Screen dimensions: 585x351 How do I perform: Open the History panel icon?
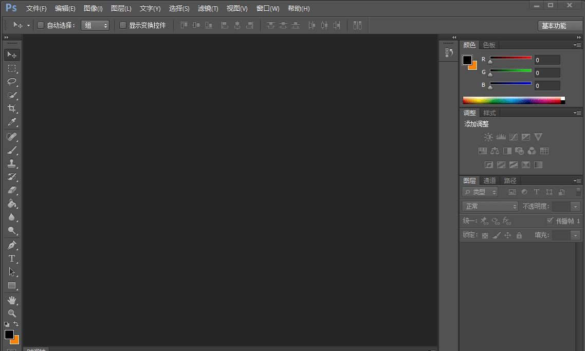click(x=449, y=52)
